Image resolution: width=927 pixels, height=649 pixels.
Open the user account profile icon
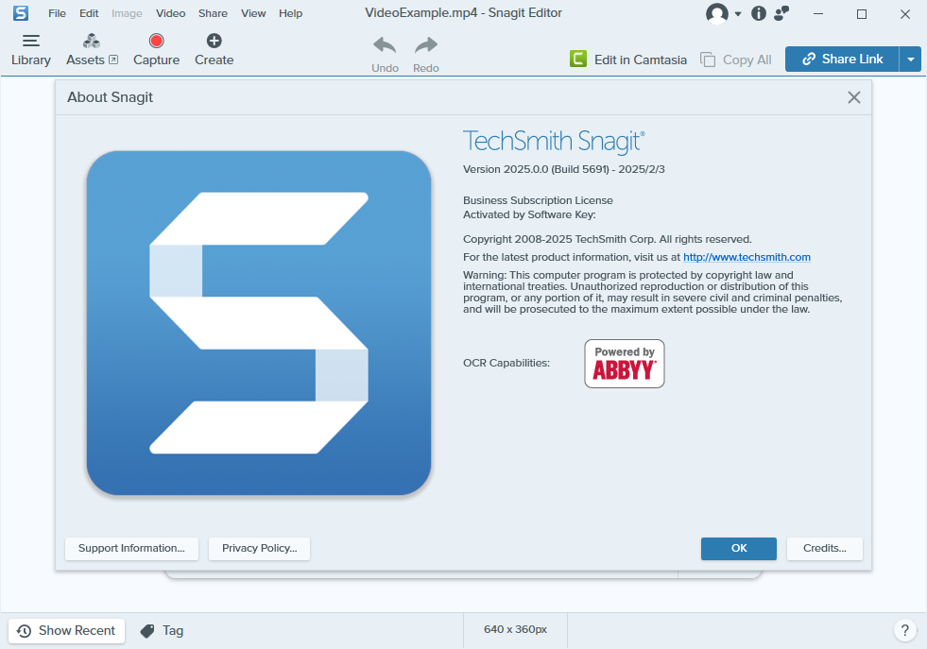pos(717,13)
